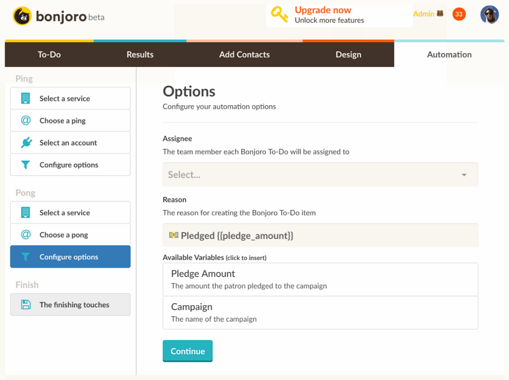
Task: Open the notifications badge showing 33
Action: [459, 14]
